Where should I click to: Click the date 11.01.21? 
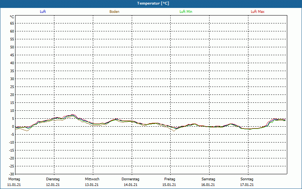point(14,185)
